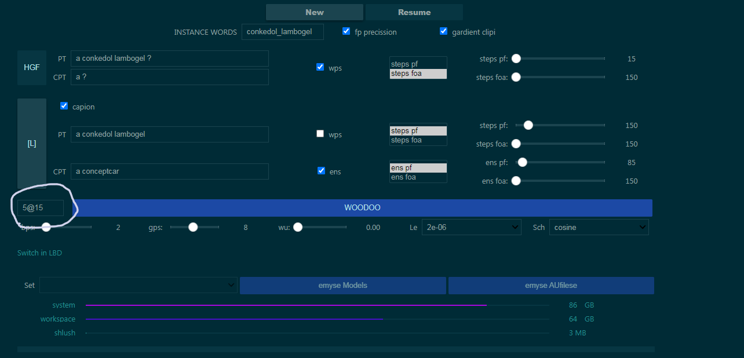744x358 pixels.
Task: Toggle the capion checkbox
Action: [64, 106]
